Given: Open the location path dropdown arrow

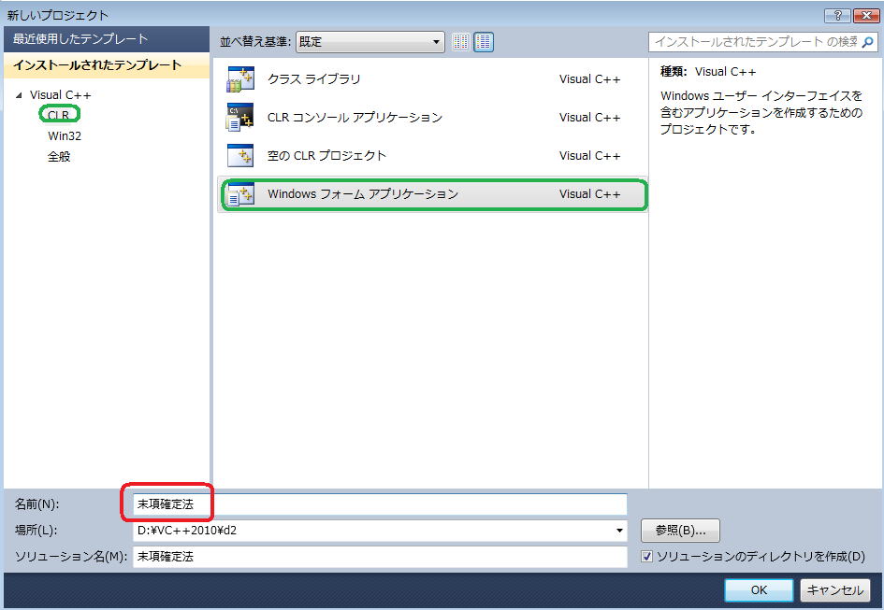Looking at the screenshot, I should point(619,530).
